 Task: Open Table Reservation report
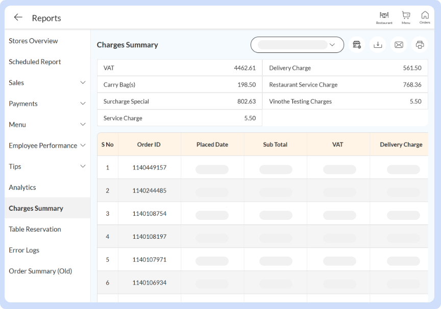[x=35, y=229]
